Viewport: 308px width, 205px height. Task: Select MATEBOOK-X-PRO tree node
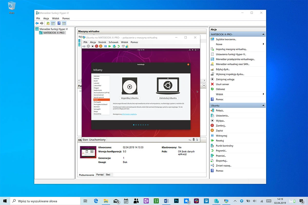pyautogui.click(x=52, y=33)
